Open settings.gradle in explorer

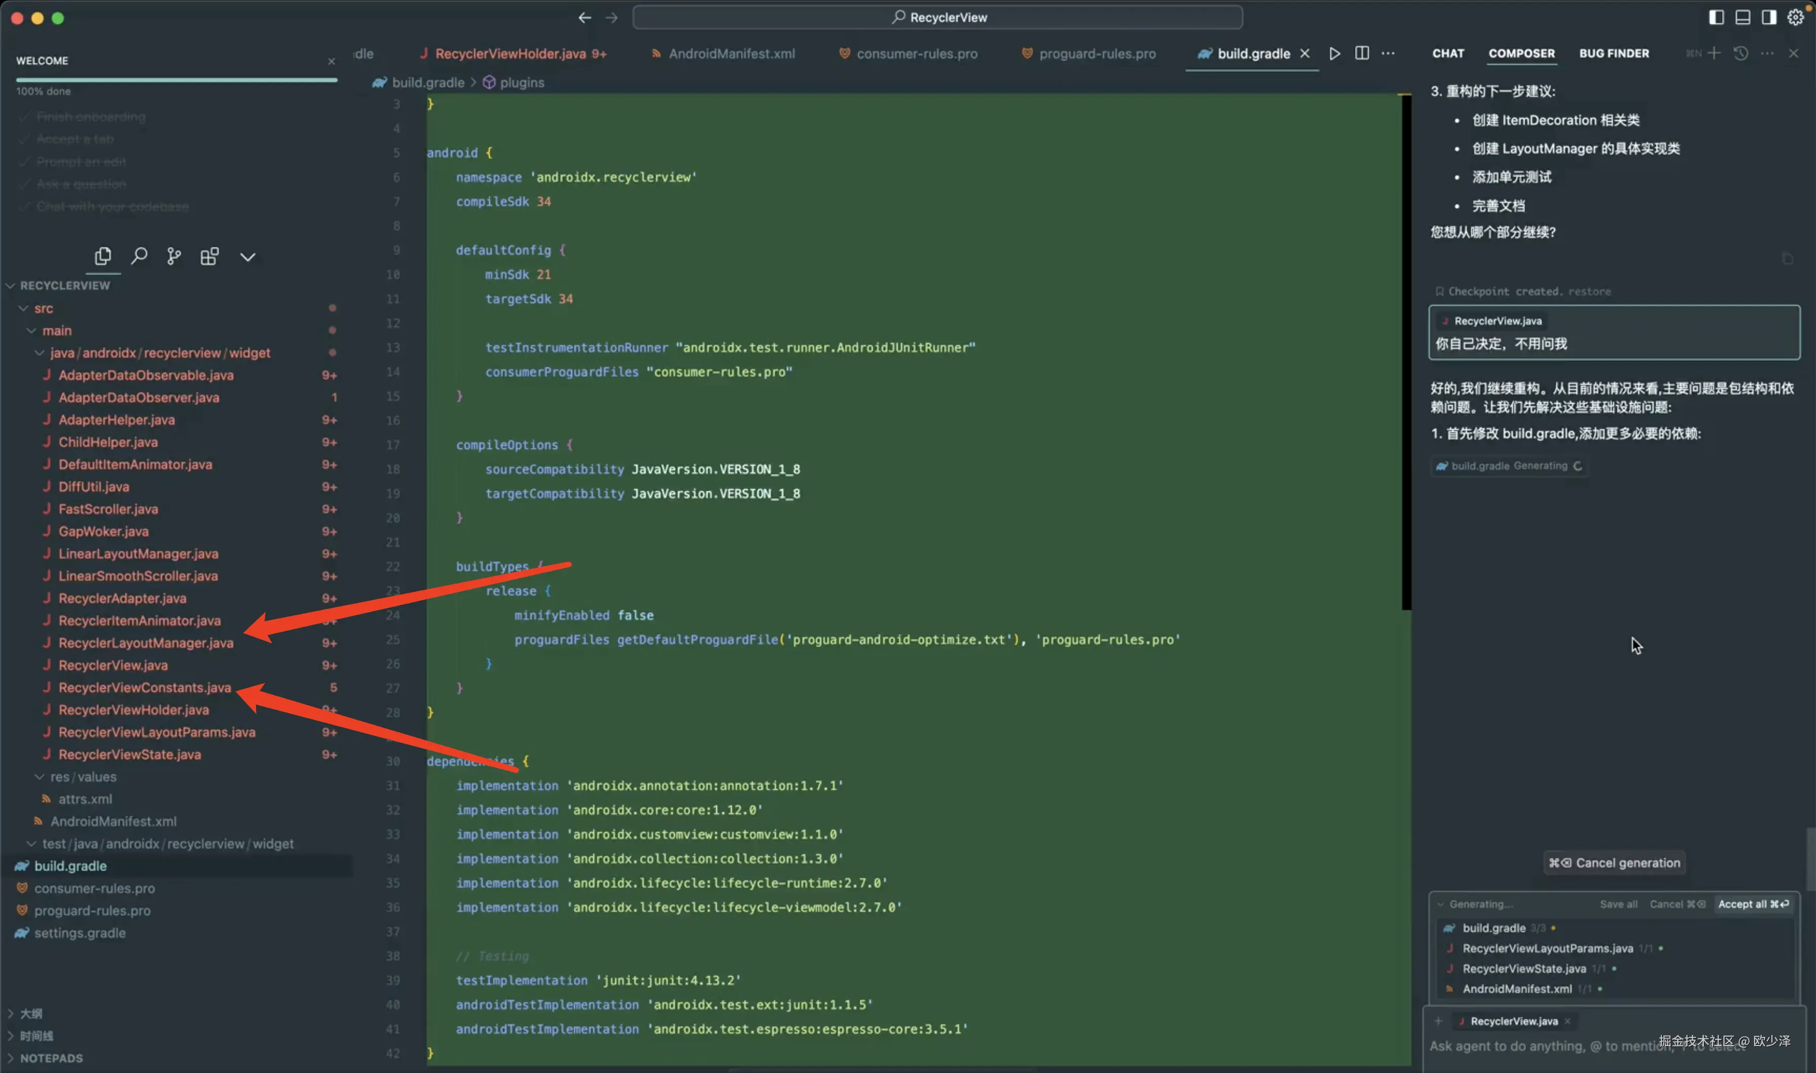point(80,933)
